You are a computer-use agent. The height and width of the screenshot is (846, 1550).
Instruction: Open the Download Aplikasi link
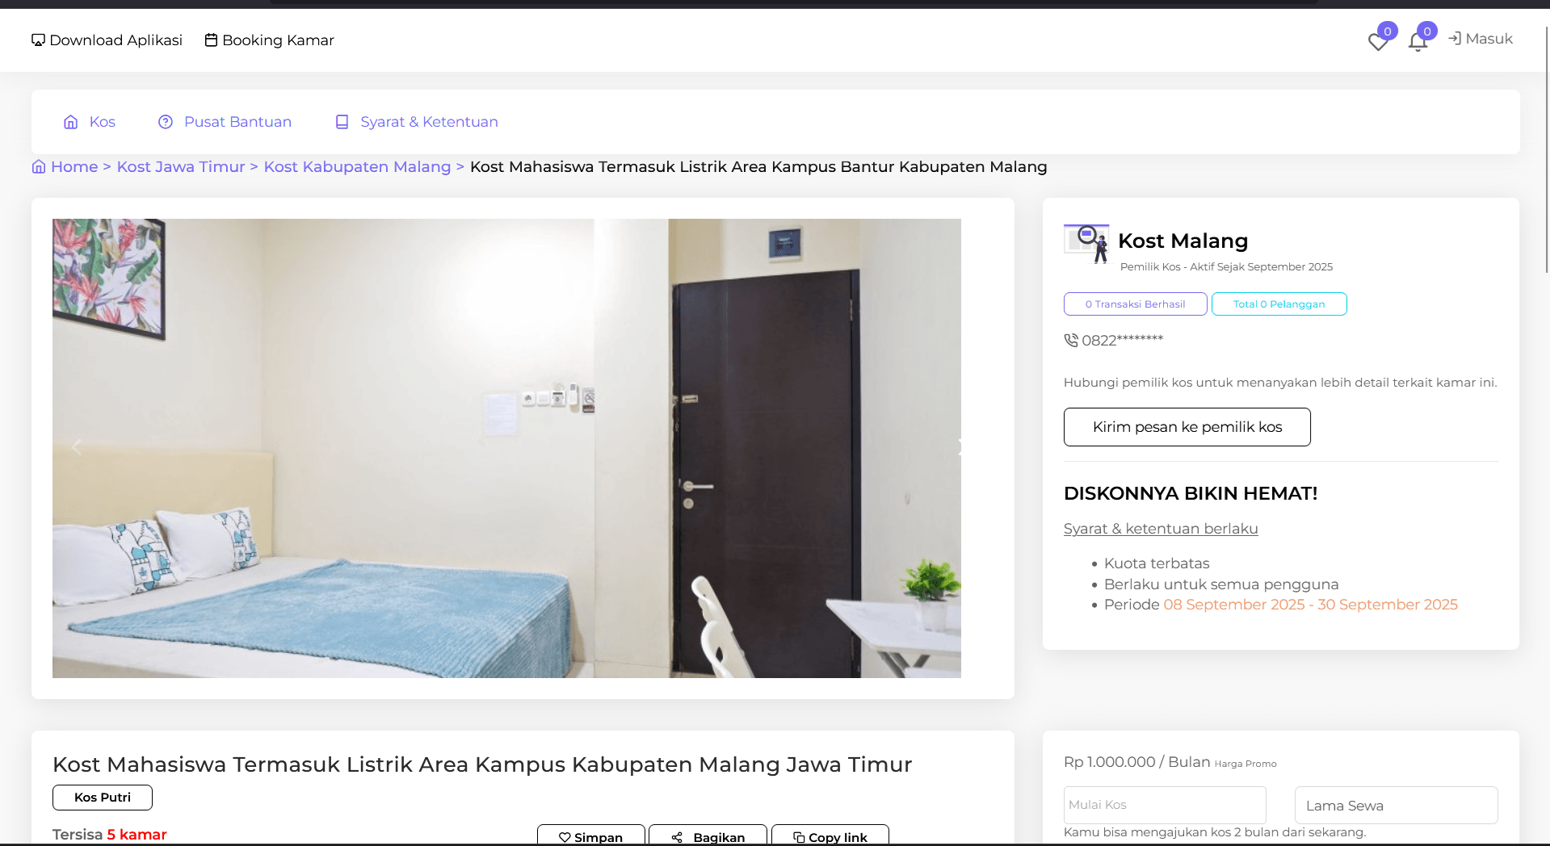(x=107, y=40)
